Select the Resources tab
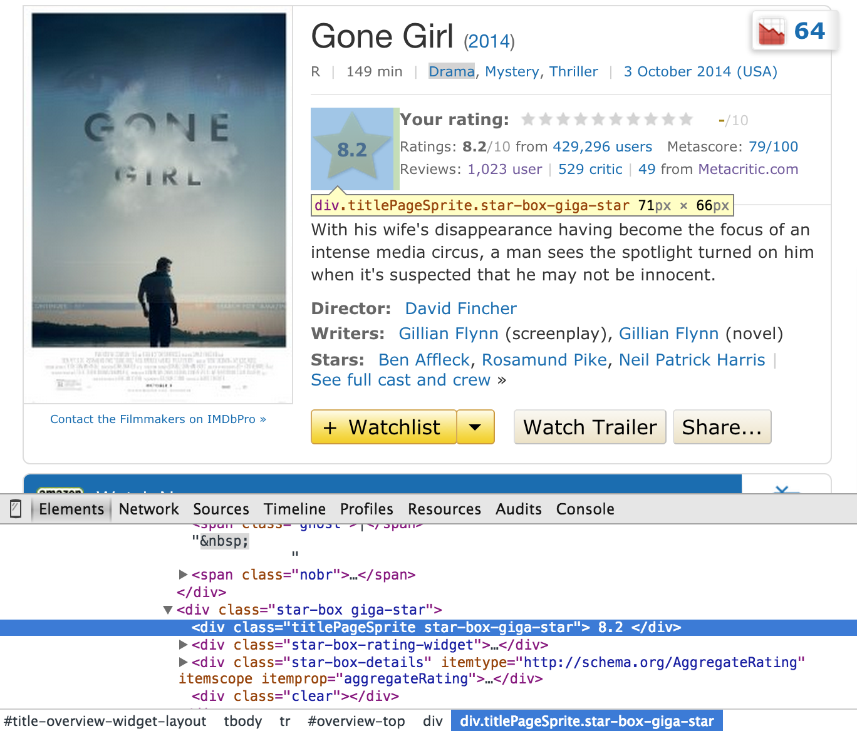The image size is (857, 731). [x=444, y=509]
